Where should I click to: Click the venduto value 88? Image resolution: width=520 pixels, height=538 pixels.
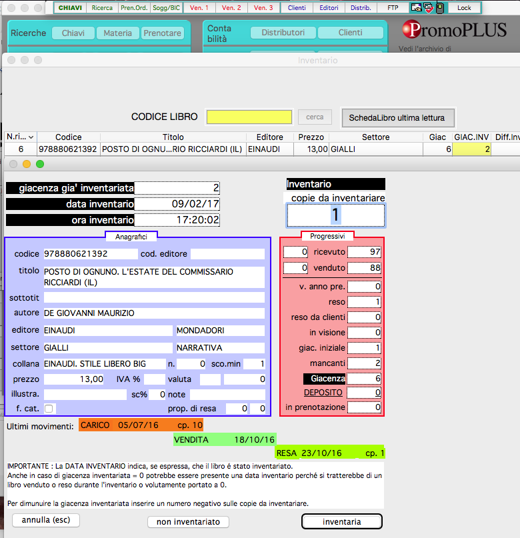[x=364, y=268]
